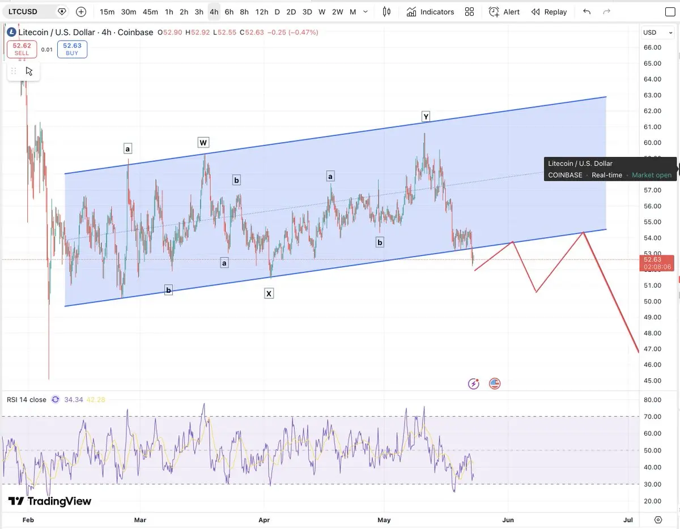Viewport: 680px width, 529px height.
Task: Click the 0.01 spread value
Action: [47, 50]
